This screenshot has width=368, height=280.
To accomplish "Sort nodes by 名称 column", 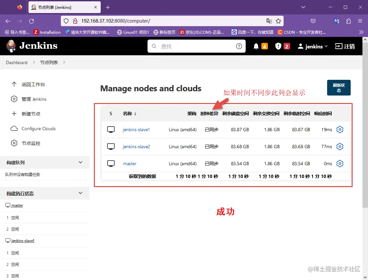I will click(130, 114).
